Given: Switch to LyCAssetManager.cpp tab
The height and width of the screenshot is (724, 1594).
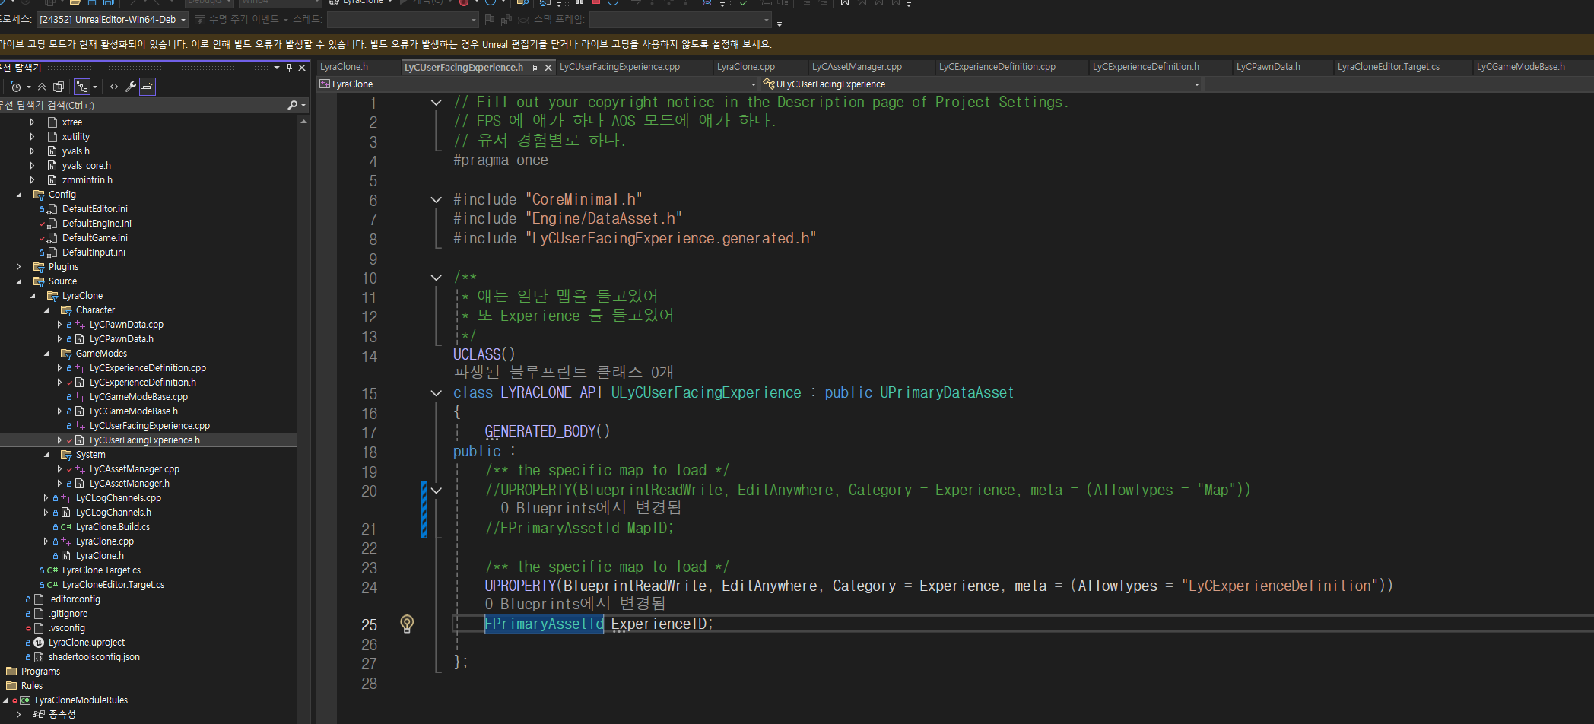Looking at the screenshot, I should [x=857, y=67].
